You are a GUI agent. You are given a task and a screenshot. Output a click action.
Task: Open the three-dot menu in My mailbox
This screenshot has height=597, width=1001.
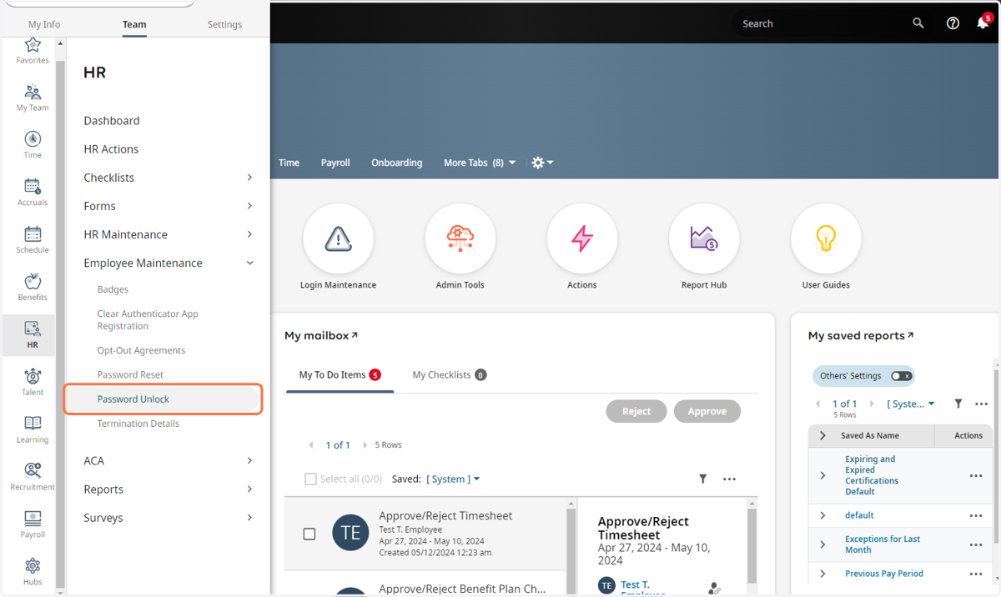[x=729, y=479]
